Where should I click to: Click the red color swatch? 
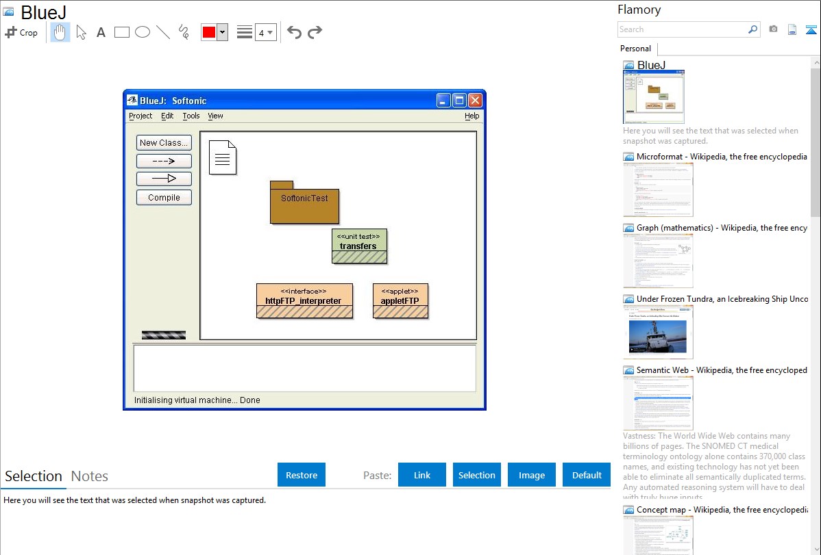coord(209,32)
